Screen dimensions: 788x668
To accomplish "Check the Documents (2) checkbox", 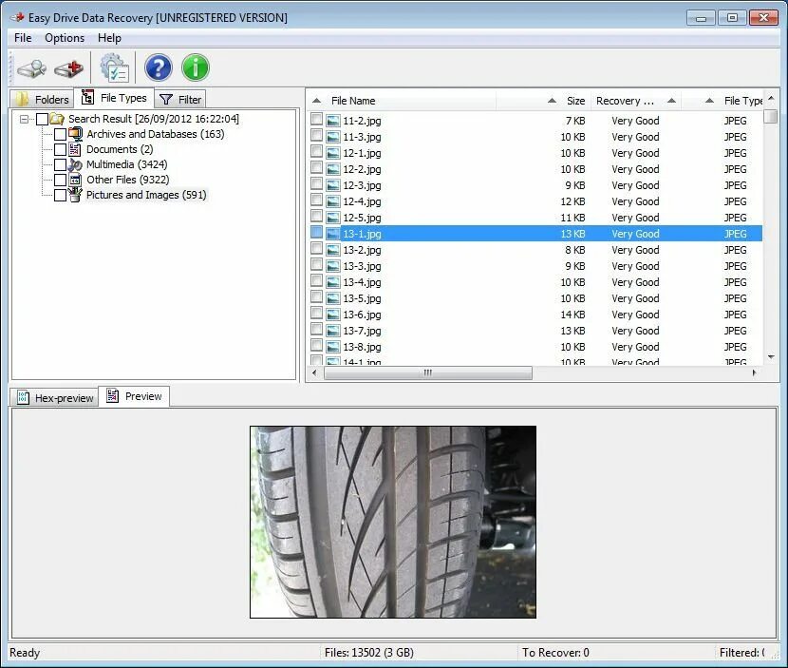I will 61,149.
